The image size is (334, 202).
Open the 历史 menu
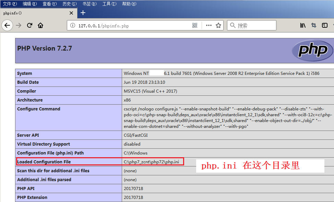pyautogui.click(x=70, y=4)
